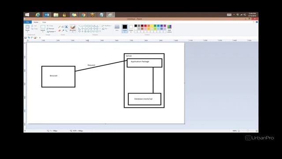Click the Browser label on the canvas
This screenshot has height=159, width=282.
tap(54, 76)
